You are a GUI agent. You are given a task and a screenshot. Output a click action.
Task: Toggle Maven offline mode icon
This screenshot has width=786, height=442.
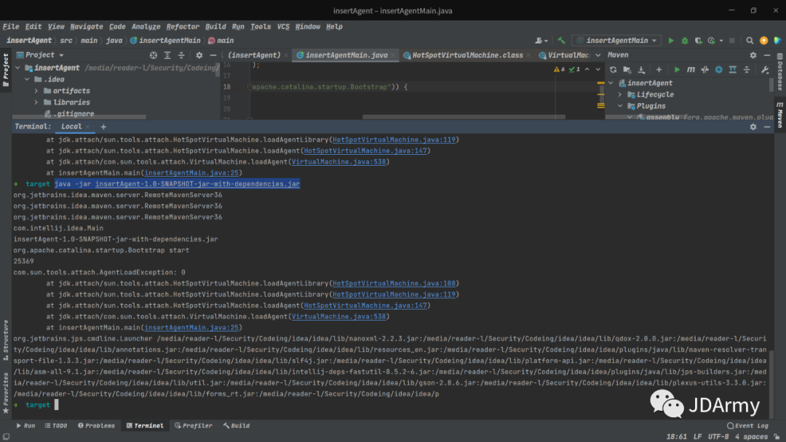click(704, 70)
